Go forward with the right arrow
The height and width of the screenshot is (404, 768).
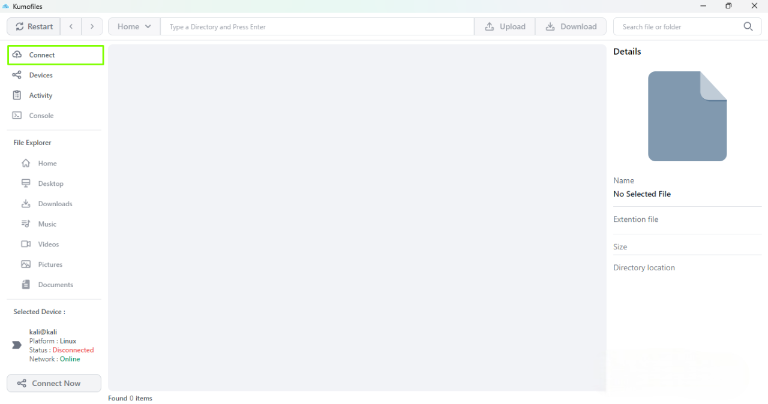click(92, 26)
